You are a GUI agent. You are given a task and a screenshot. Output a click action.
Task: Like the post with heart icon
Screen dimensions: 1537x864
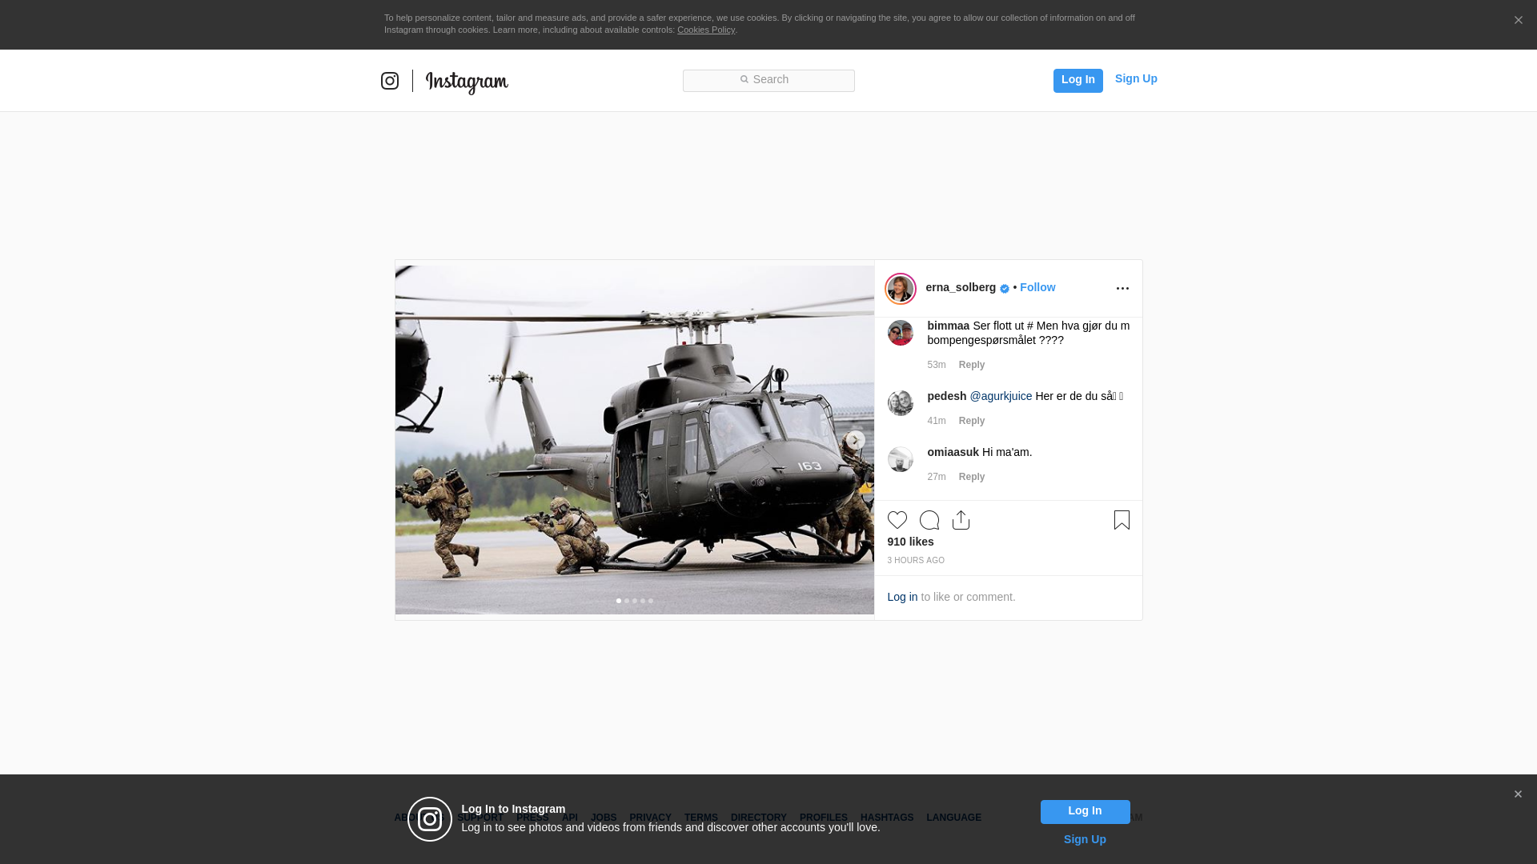[897, 520]
